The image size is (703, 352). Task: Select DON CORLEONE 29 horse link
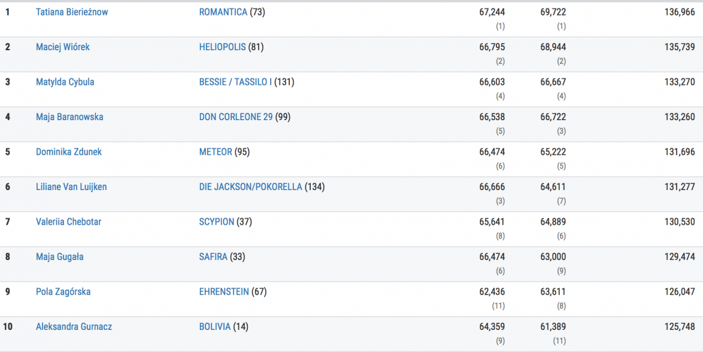(235, 117)
